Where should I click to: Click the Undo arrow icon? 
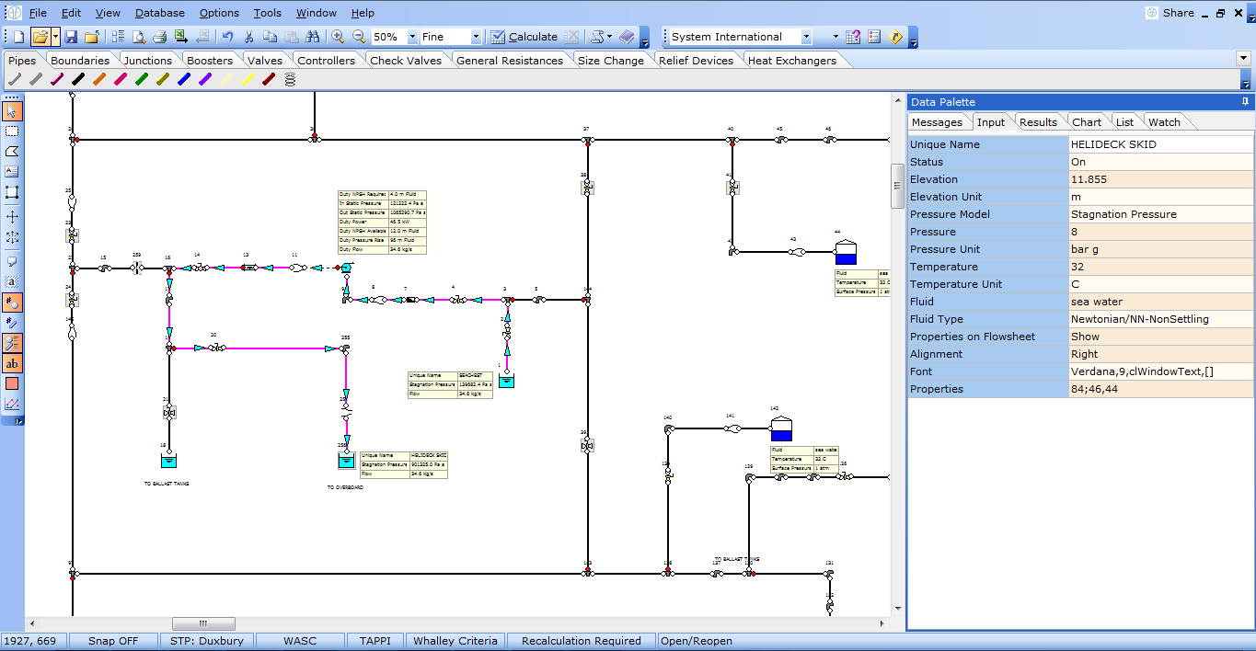[227, 37]
